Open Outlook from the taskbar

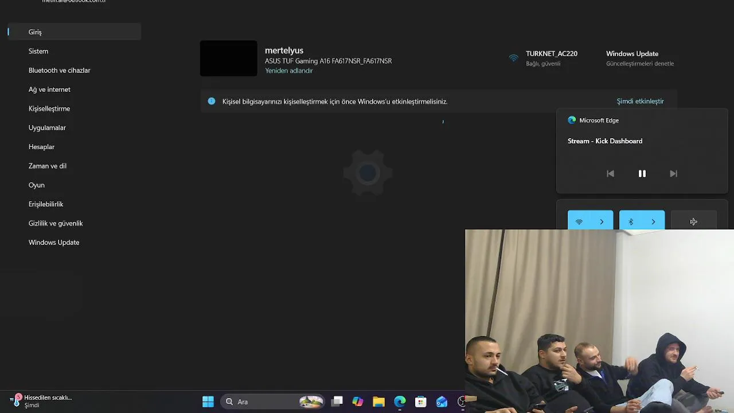pos(442,402)
